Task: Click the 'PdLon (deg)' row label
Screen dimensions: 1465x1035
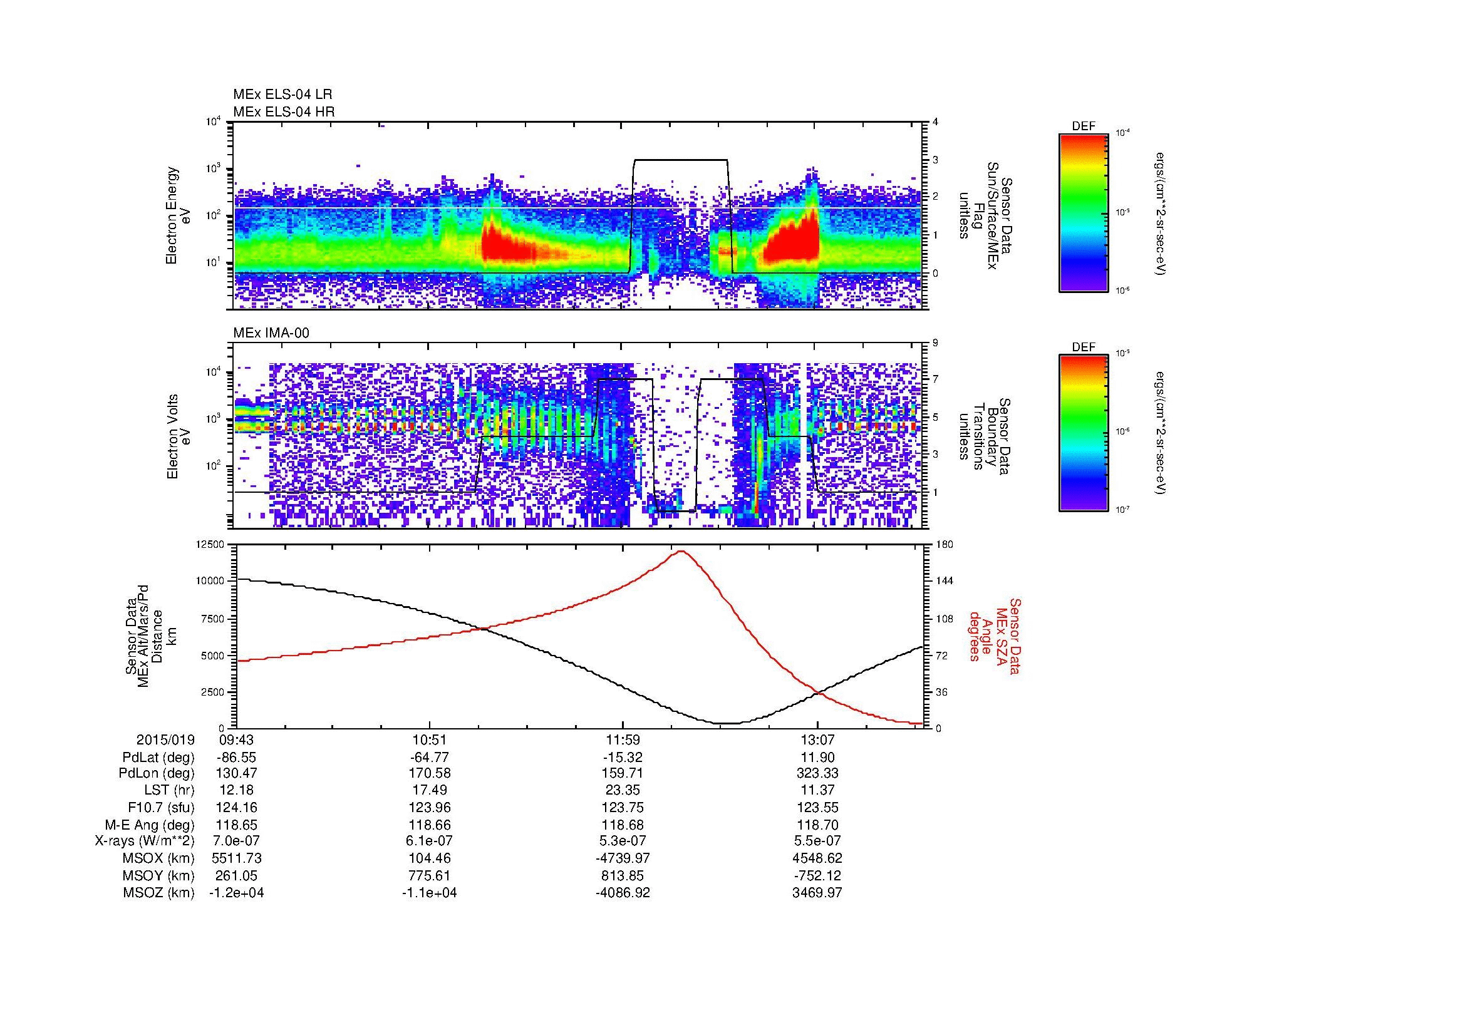Action: tap(158, 773)
